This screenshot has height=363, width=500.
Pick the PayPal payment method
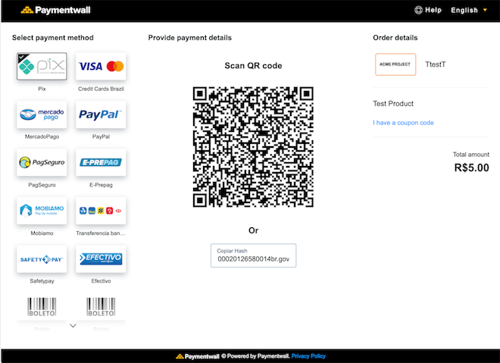pos(101,114)
